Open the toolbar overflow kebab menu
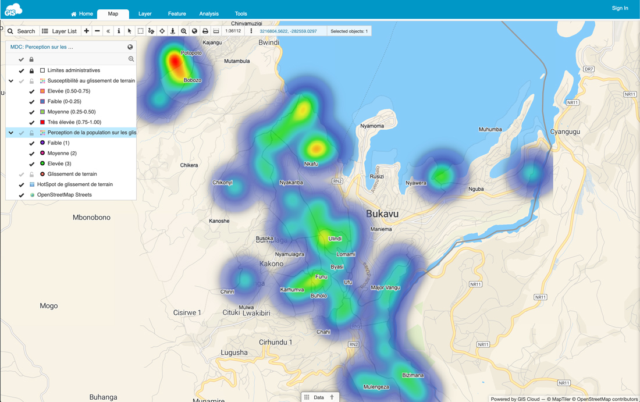Viewport: 640px width, 402px height. click(x=251, y=30)
